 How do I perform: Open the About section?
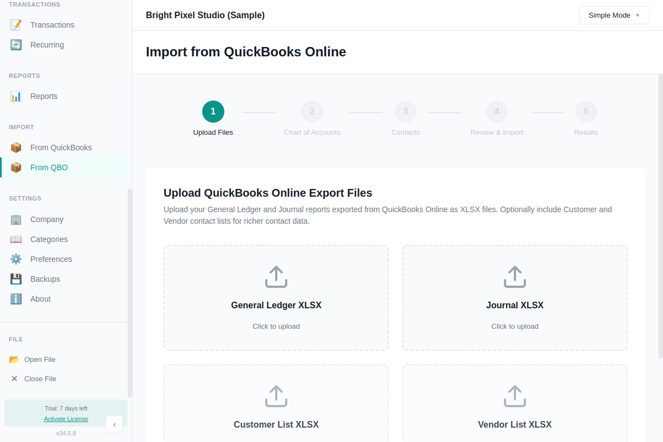pos(40,298)
